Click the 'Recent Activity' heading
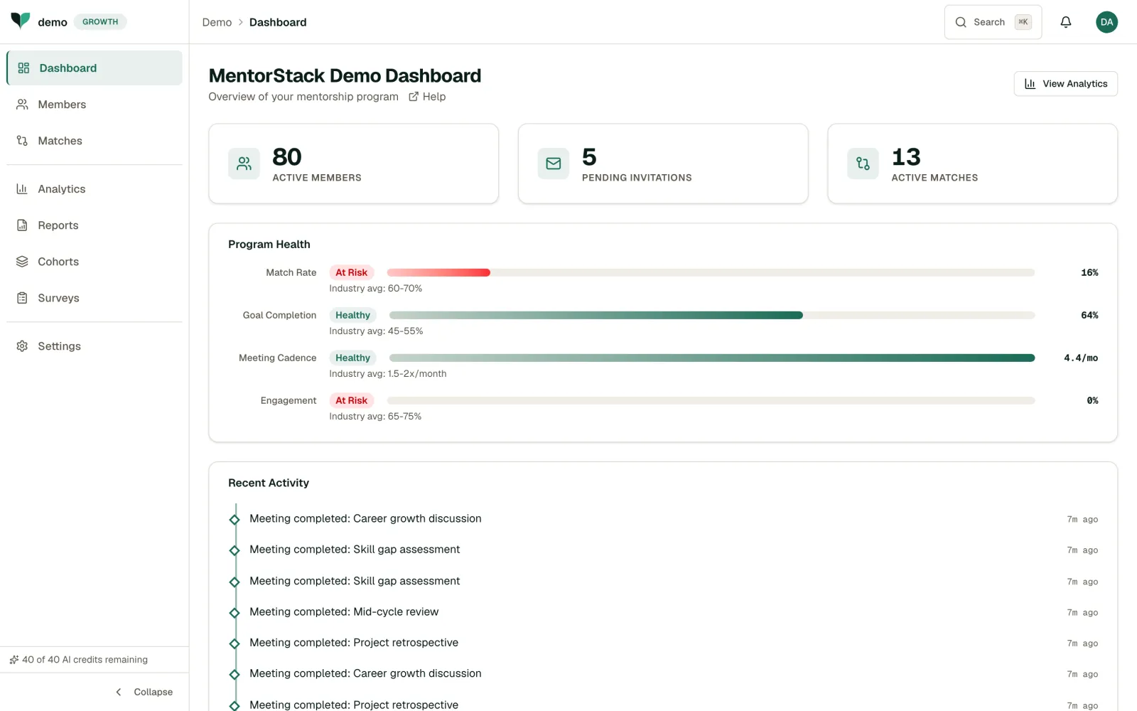The height and width of the screenshot is (711, 1137). 269,483
